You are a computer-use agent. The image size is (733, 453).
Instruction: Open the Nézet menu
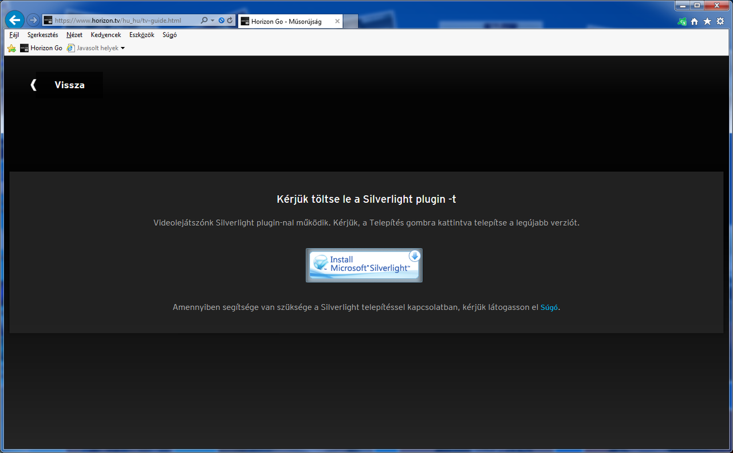click(x=74, y=35)
